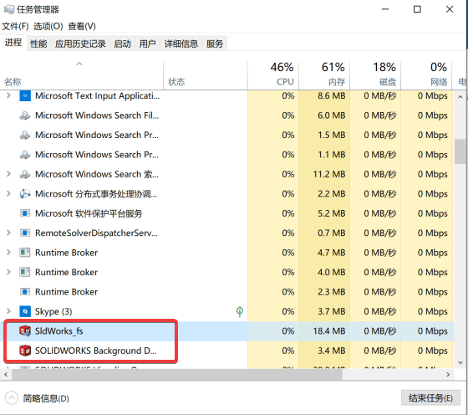Click the Microsoft Text Input Application icon
468x415 pixels.
coord(25,96)
